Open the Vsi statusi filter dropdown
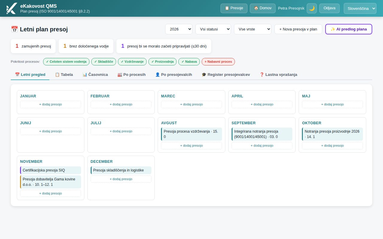The width and height of the screenshot is (383, 239). [213, 29]
